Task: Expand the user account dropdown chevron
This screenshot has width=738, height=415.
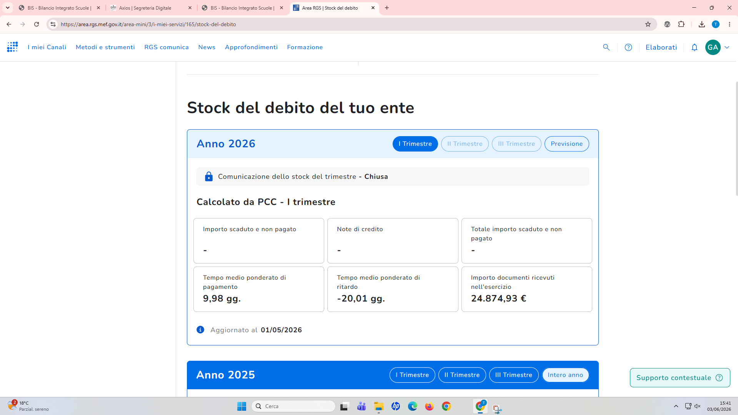Action: click(727, 47)
